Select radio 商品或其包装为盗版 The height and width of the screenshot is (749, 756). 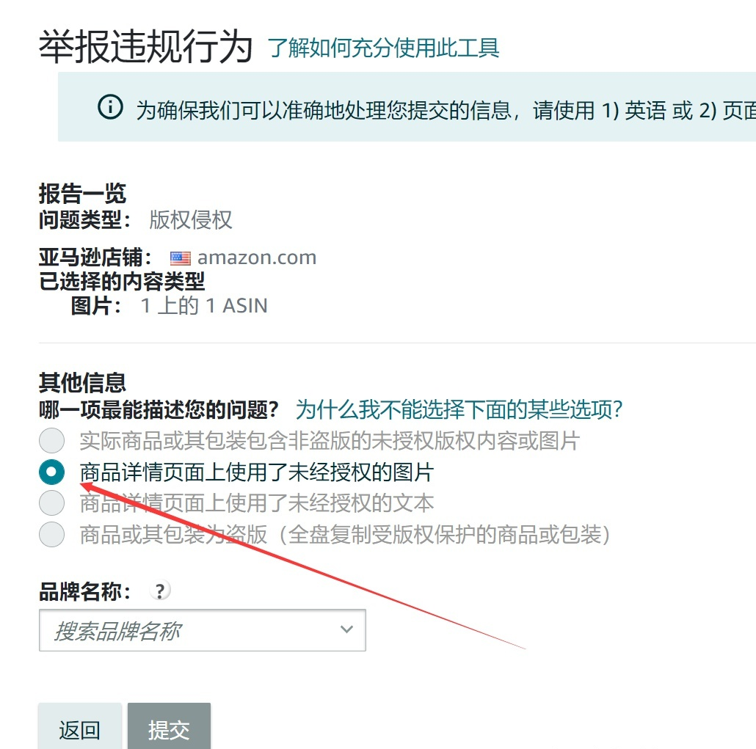click(51, 534)
